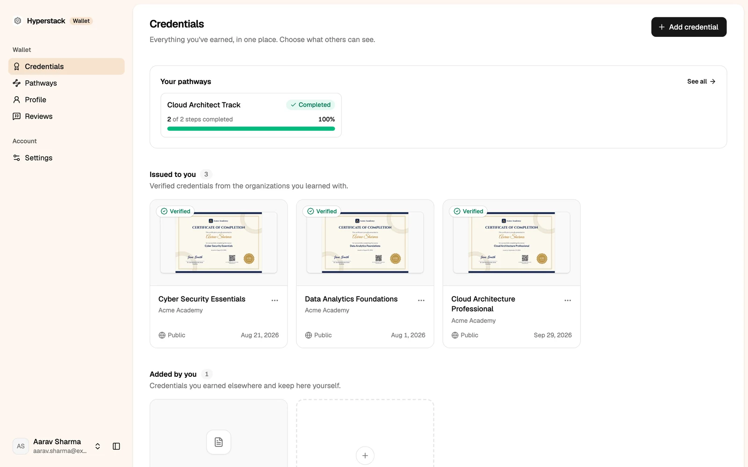Expand the Aarav Sharma account switcher

[x=98, y=446]
